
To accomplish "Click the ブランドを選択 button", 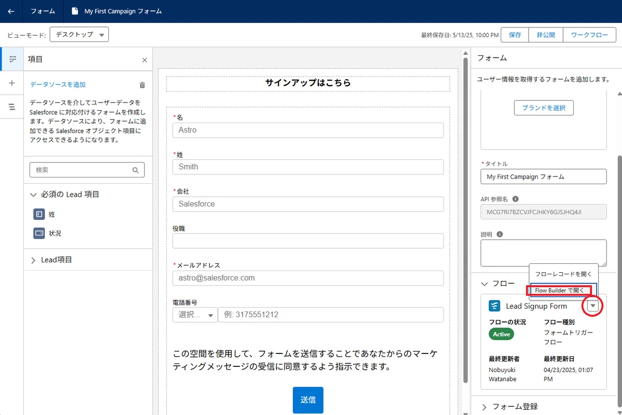I will coord(544,108).
